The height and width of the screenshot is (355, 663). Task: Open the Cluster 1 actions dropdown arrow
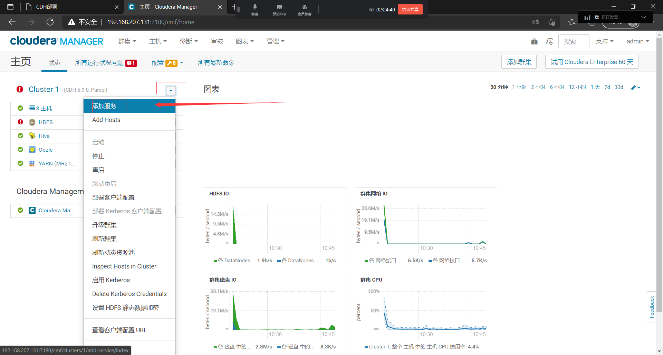click(x=171, y=90)
